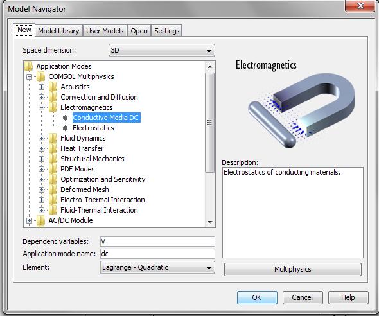Open the Element type dropdown
This screenshot has height=316, width=379.
point(157,267)
